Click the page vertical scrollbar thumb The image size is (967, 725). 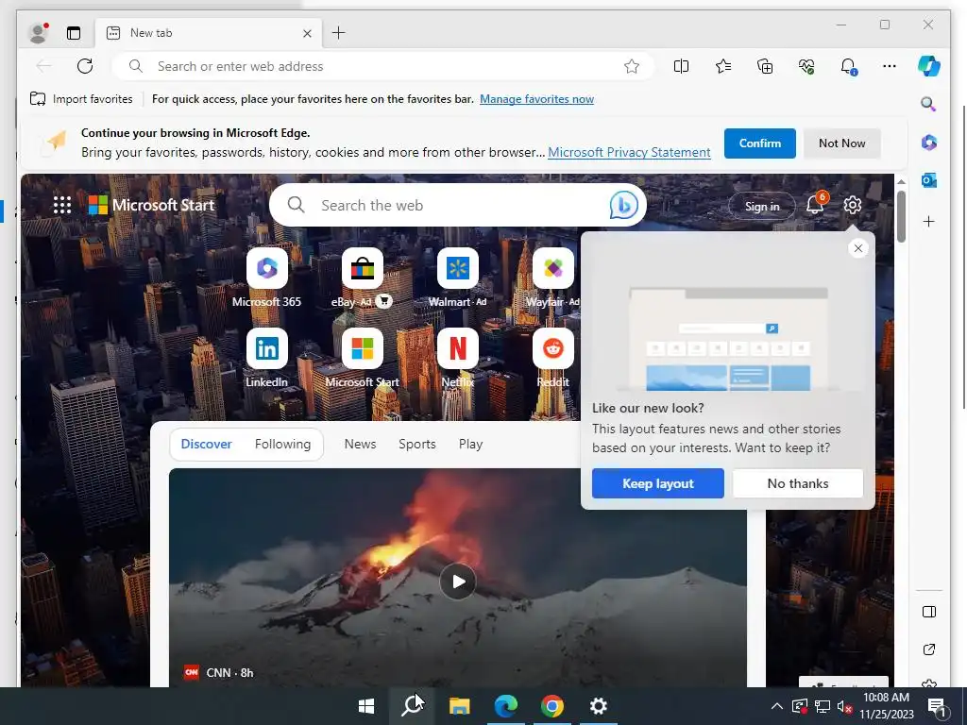(901, 216)
